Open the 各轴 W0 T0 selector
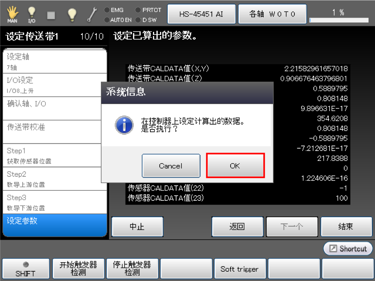Image resolution: width=375 pixels, height=281 pixels. 272,14
